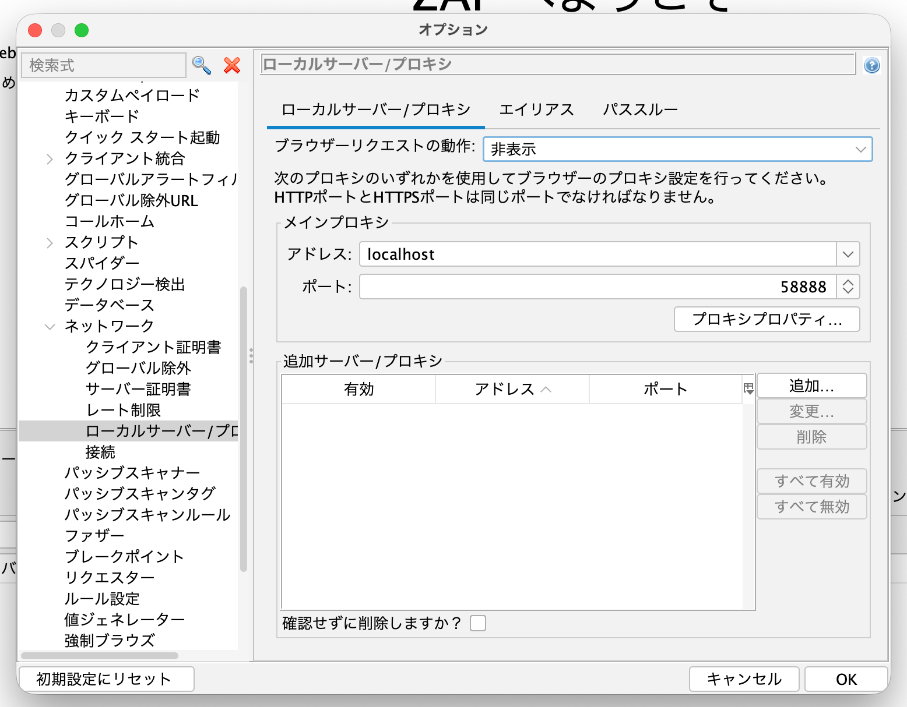907x707 pixels.
Task: Switch to the エイリアス tab
Action: (537, 109)
